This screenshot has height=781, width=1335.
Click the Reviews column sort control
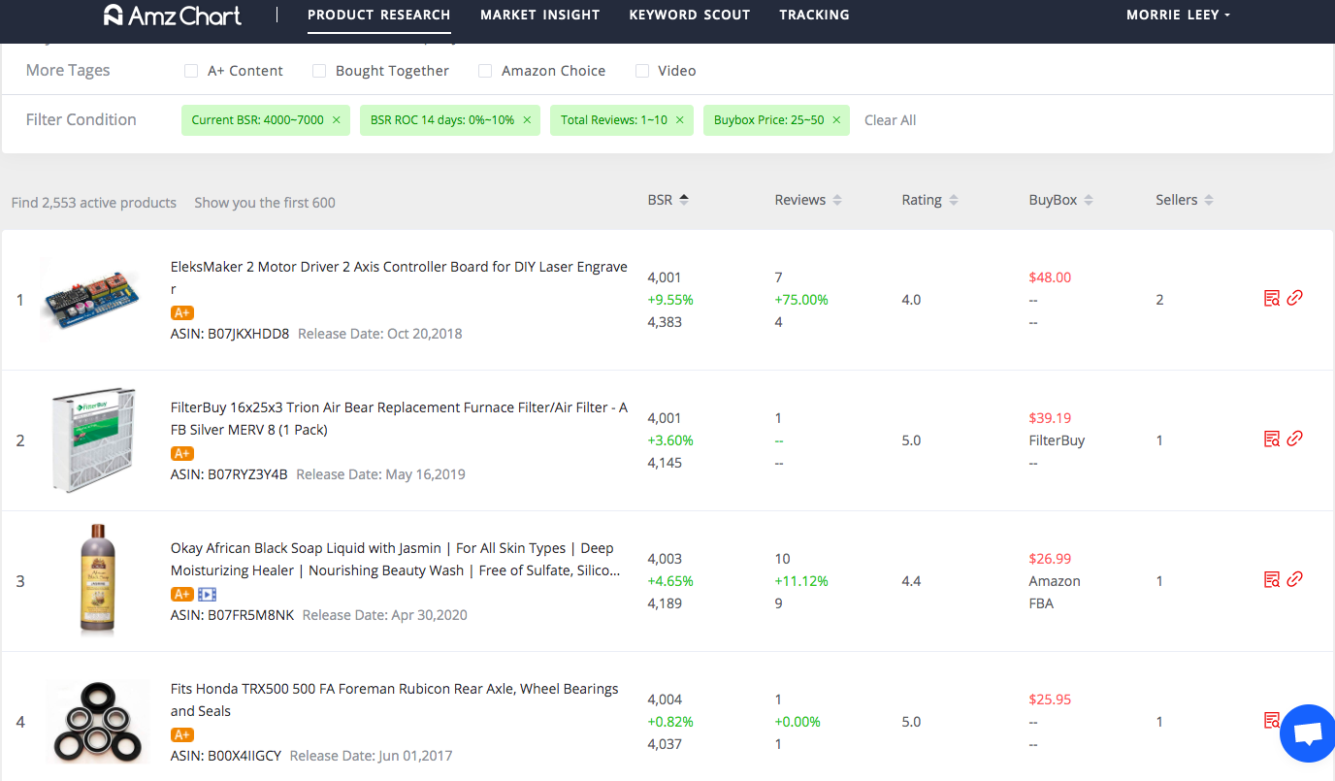click(x=839, y=199)
